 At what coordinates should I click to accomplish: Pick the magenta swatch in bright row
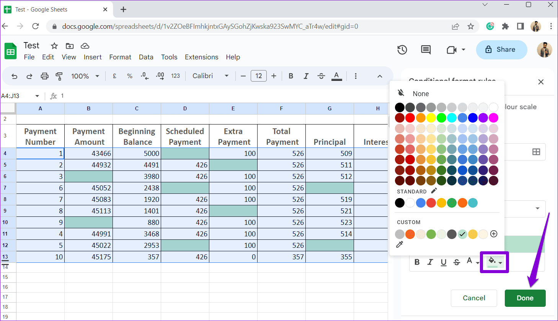click(x=494, y=118)
